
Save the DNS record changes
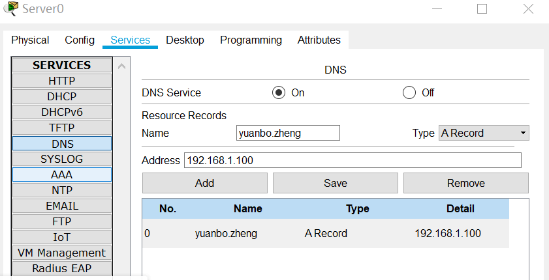click(335, 183)
